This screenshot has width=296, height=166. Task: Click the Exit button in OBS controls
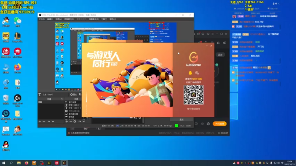(x=182, y=120)
